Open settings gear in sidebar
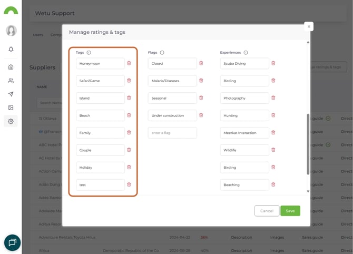The image size is (353, 254). coord(11,121)
